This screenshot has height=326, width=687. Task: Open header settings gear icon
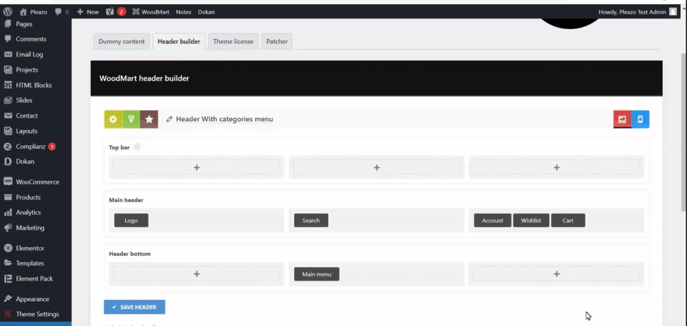pos(113,120)
